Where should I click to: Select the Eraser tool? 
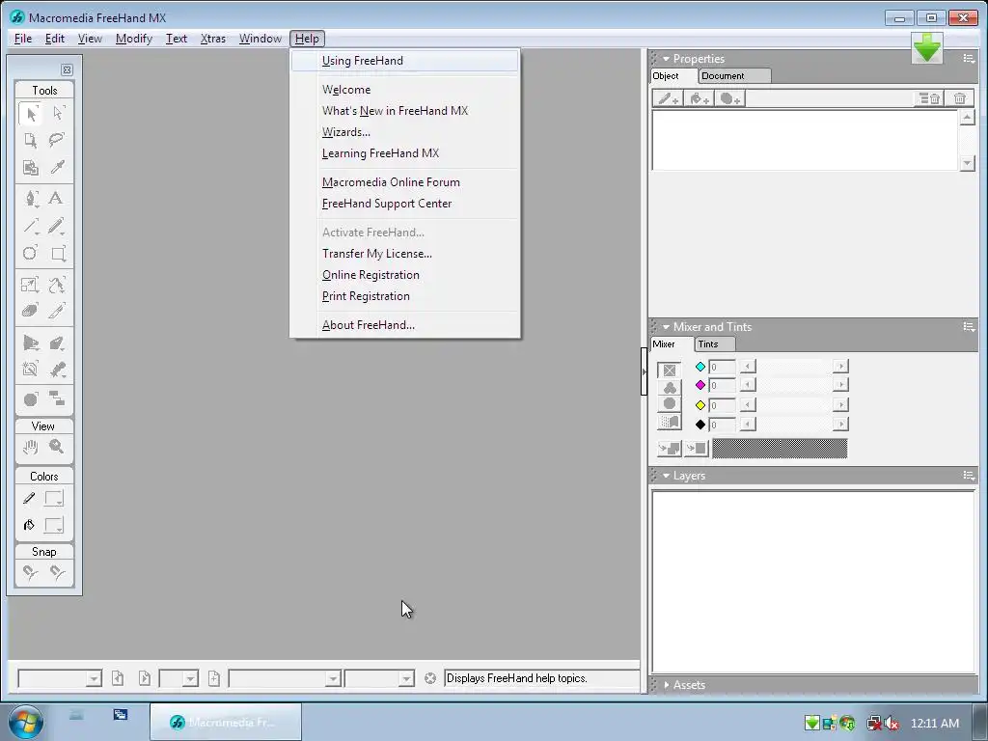point(30,311)
